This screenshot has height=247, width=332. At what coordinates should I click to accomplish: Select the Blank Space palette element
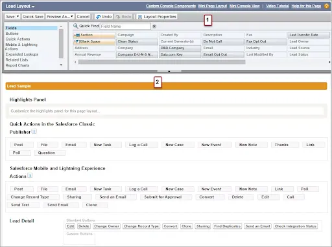coord(94,41)
